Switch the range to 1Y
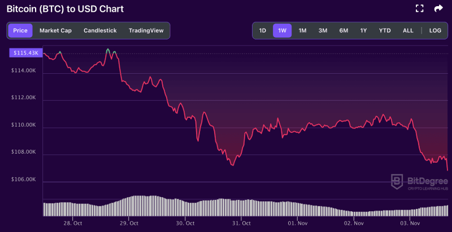The width and height of the screenshot is (452, 232). tap(363, 30)
